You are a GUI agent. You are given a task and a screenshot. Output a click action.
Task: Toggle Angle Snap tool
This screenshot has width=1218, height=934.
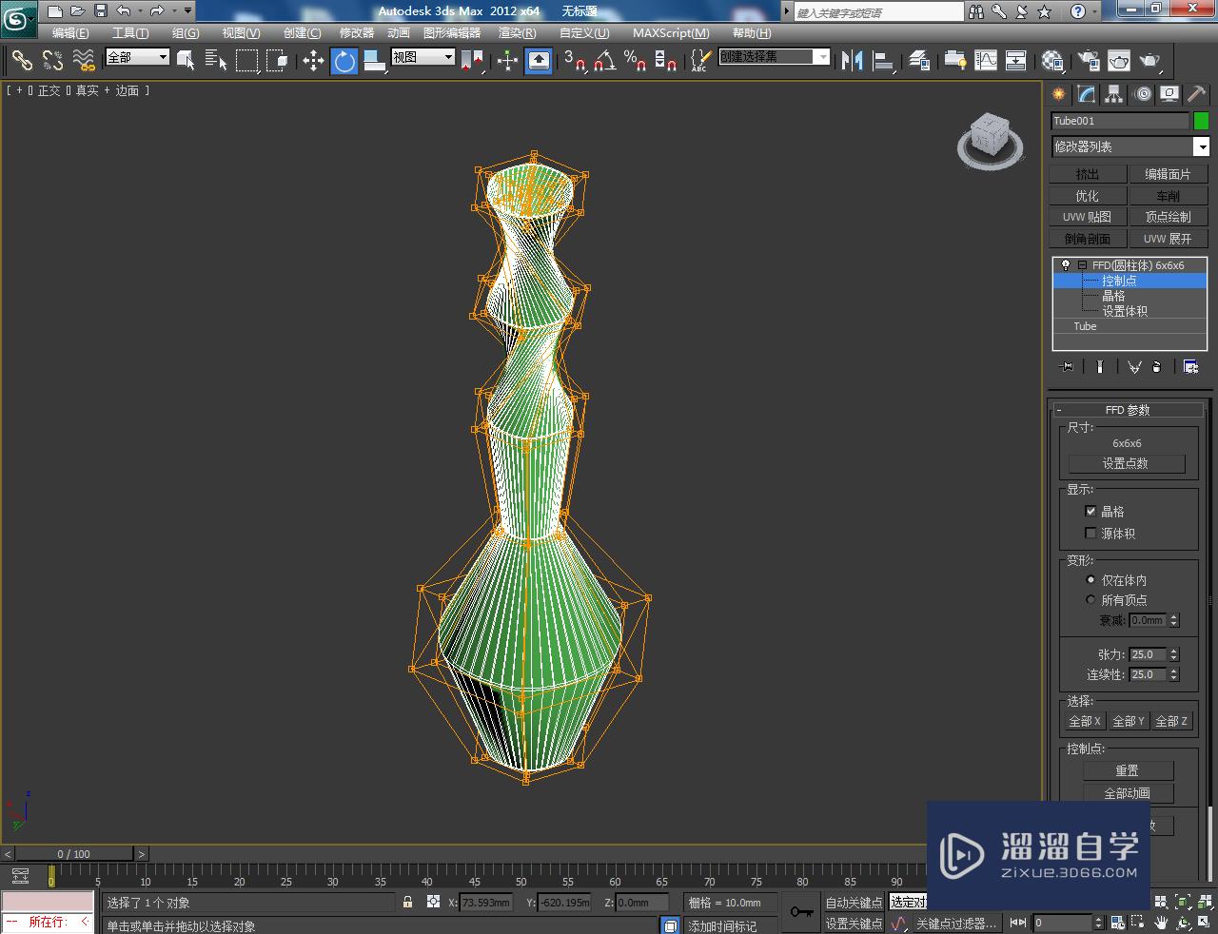click(604, 61)
